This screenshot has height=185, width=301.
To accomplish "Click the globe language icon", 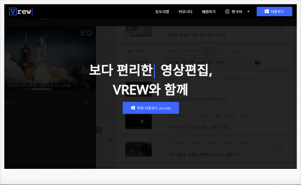I will coord(227,12).
